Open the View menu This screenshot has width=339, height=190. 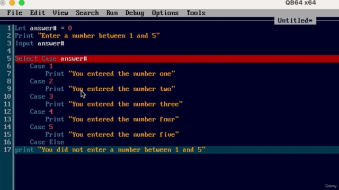coord(60,13)
